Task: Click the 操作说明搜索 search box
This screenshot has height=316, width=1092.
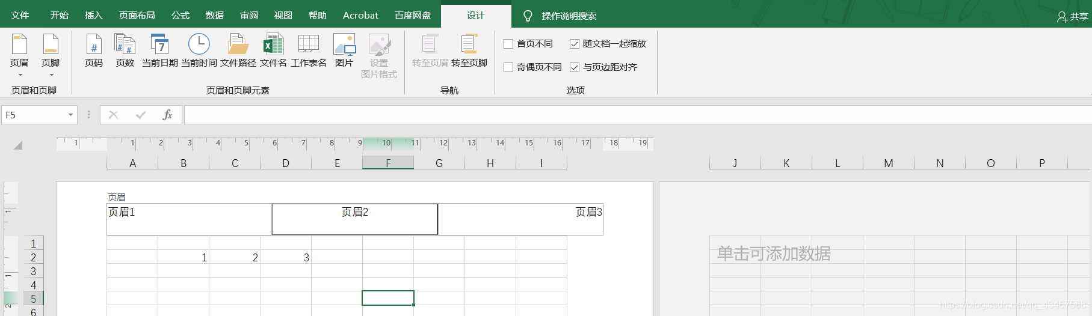Action: click(569, 16)
